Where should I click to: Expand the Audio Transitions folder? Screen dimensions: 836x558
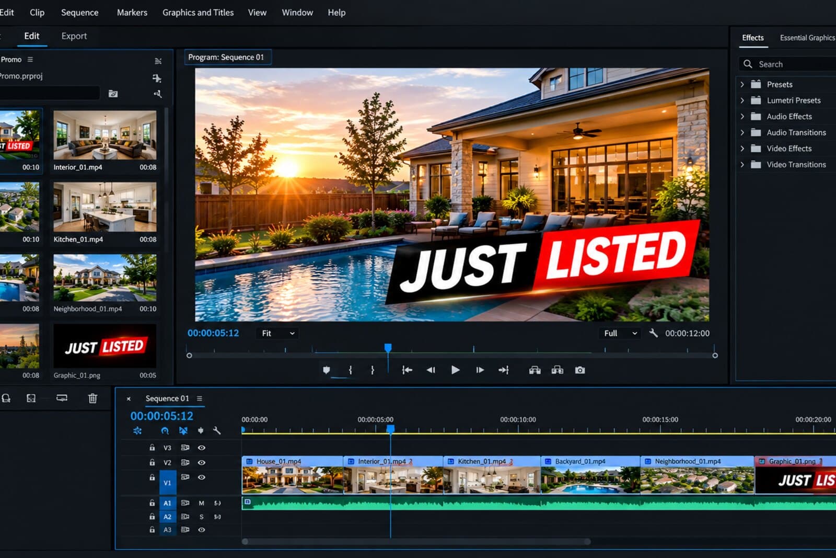[x=742, y=132]
